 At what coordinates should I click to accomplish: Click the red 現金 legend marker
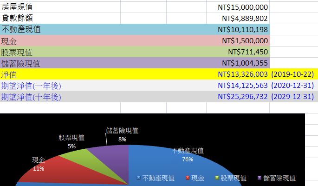tap(188, 178)
